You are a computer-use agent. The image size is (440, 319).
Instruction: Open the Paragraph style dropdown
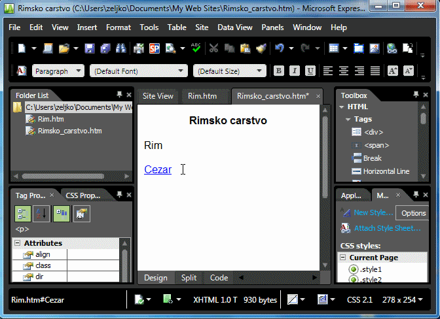coord(58,71)
